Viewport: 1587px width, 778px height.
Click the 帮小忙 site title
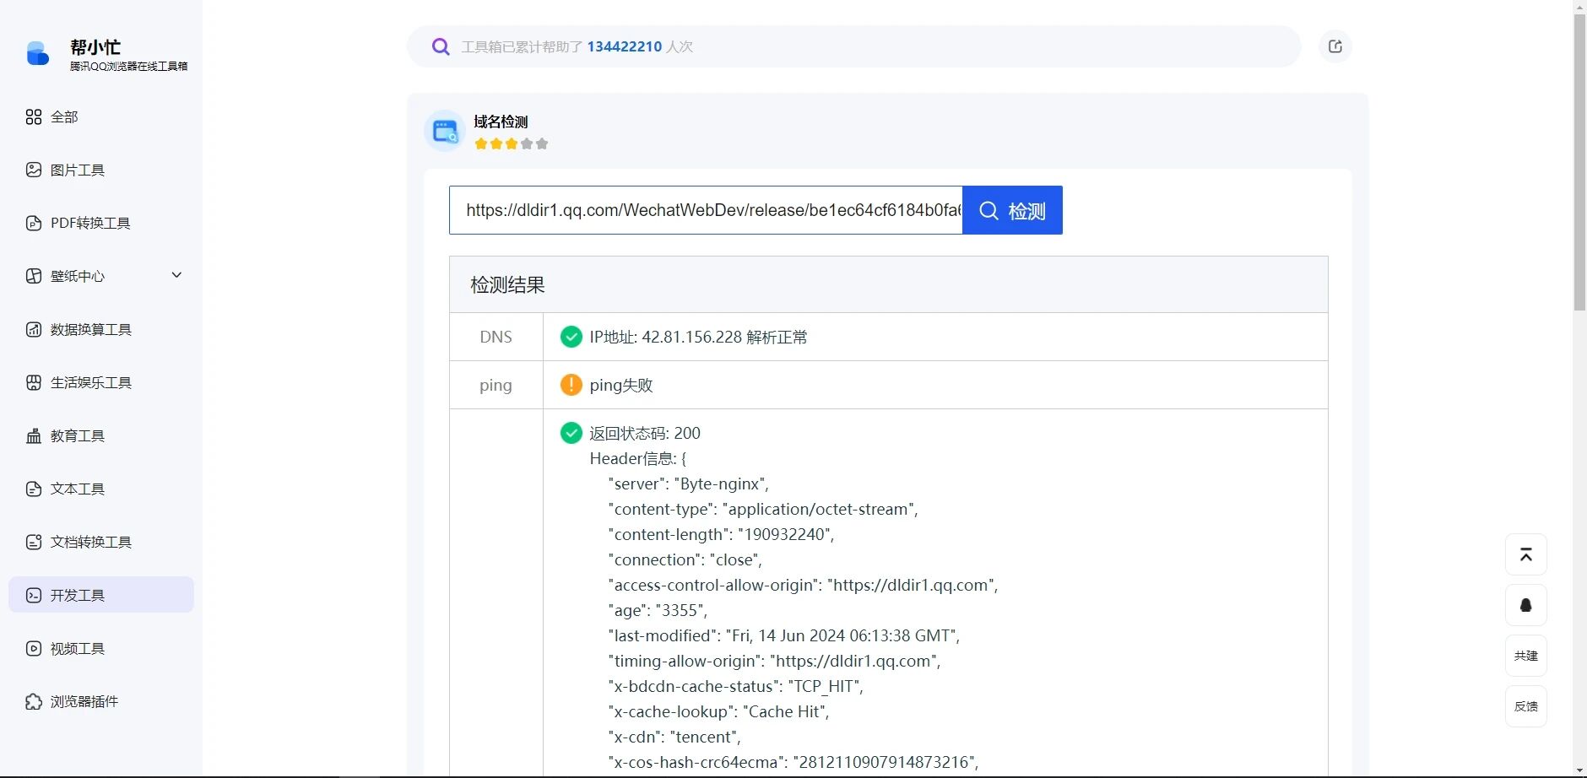[x=95, y=47]
